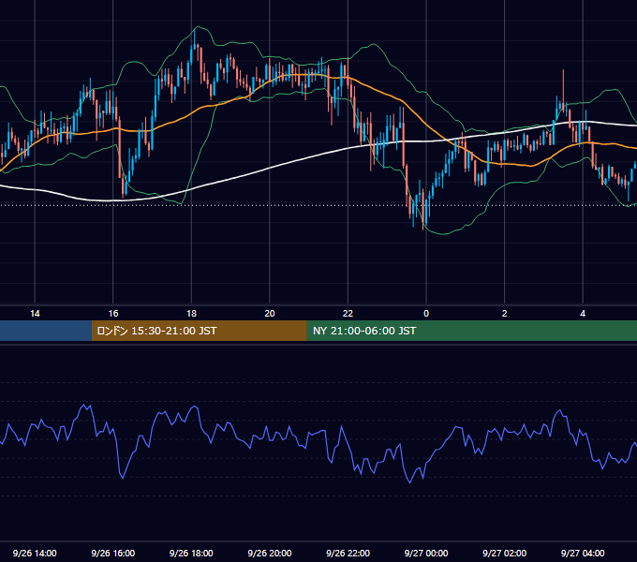Click the 0 hour axis label
Screen dimensions: 637x562
click(426, 314)
